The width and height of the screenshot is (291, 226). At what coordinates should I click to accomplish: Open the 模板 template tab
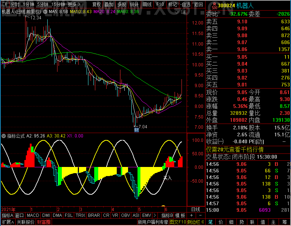coord(180,215)
